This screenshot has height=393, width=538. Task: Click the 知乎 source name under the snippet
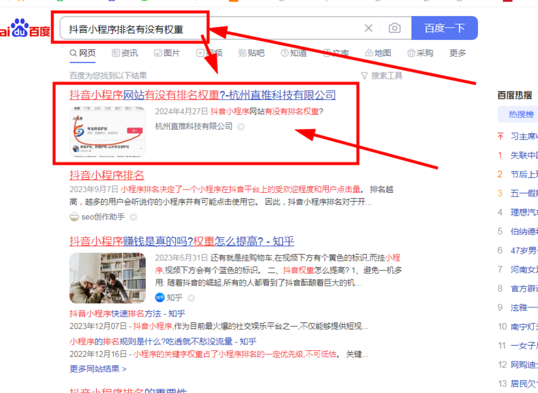(175, 298)
